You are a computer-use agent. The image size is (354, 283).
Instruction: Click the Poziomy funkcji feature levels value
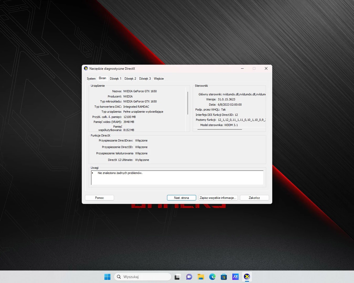242,120
